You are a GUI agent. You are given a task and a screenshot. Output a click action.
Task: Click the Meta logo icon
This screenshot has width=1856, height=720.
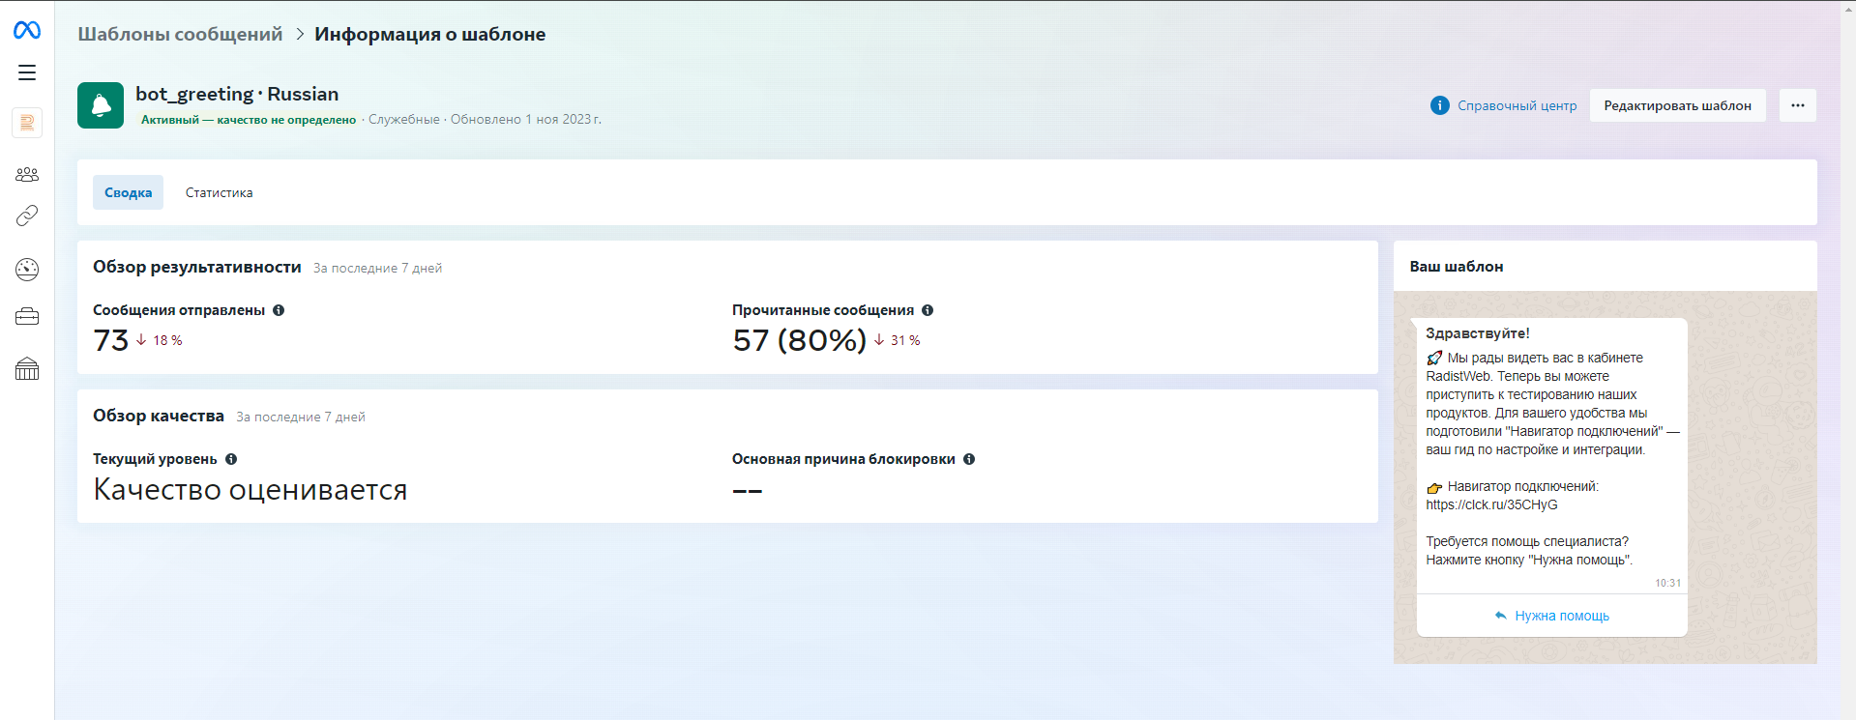(x=27, y=31)
